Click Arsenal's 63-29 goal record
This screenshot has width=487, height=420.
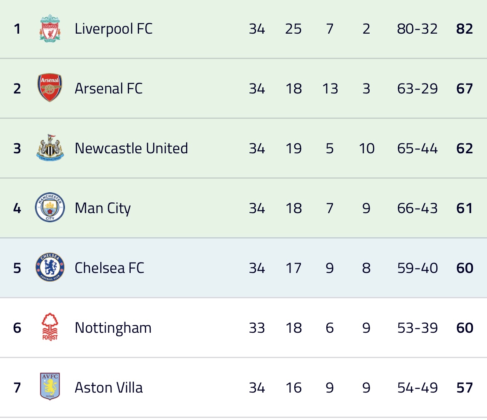tap(417, 88)
